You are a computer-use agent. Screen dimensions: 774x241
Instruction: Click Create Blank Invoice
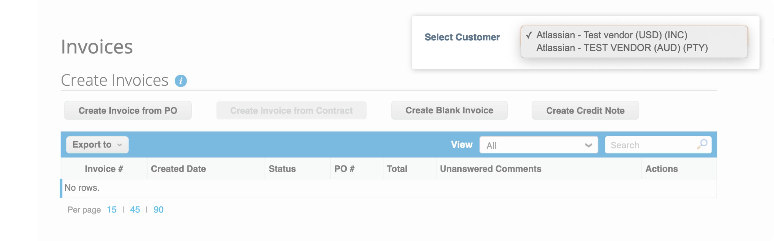pos(449,110)
